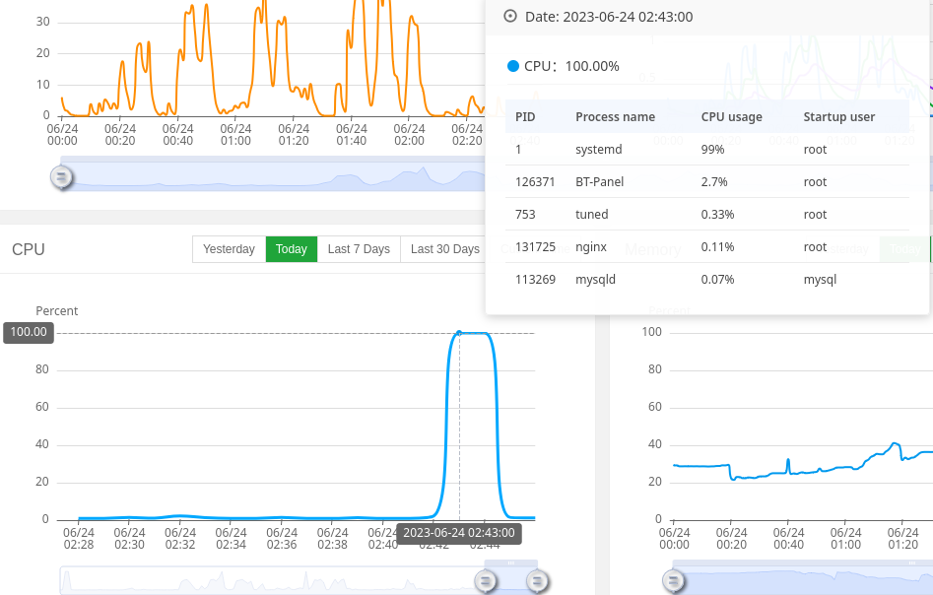Switch CPU chart to Today
Image resolution: width=933 pixels, height=595 pixels.
(x=291, y=249)
